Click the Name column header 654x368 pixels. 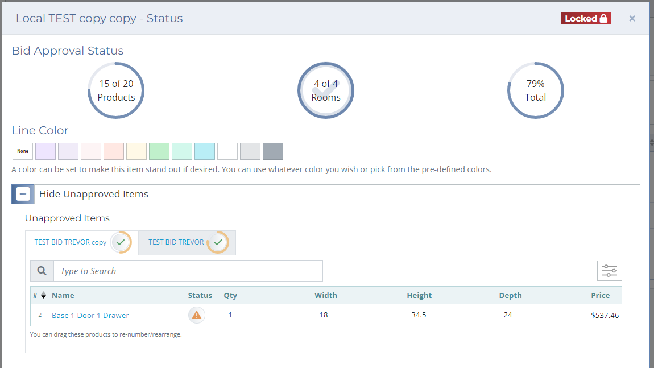coord(63,295)
